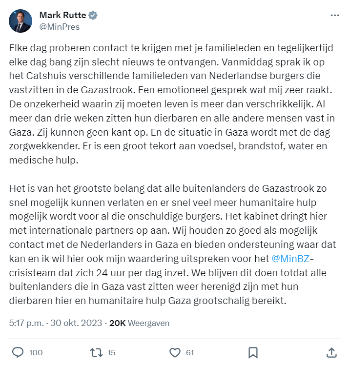Click the reply speech bubble icon
This screenshot has height=366, width=349.
(18, 352)
